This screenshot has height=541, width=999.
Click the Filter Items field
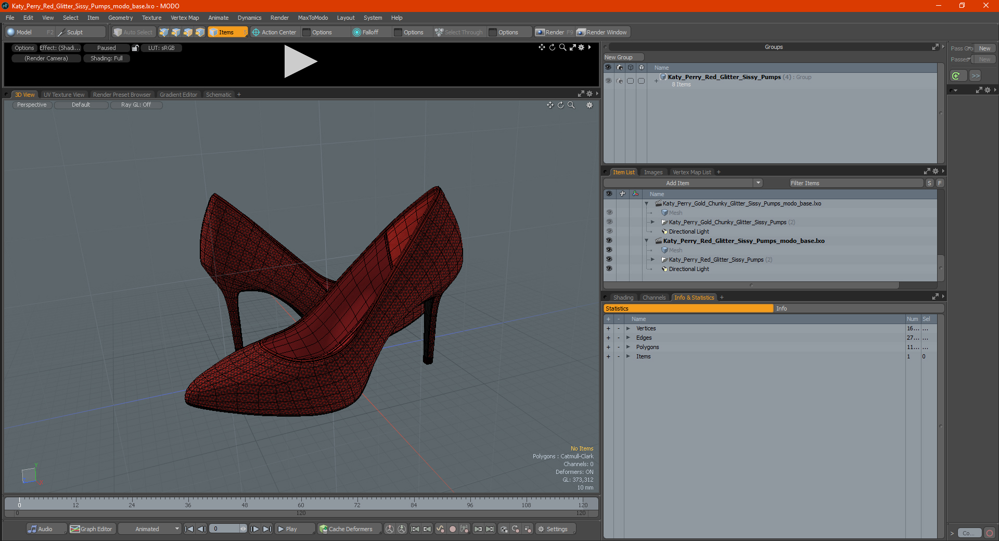856,183
